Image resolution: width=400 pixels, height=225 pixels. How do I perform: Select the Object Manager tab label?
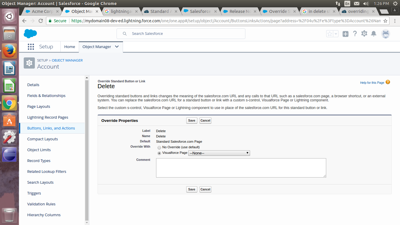pyautogui.click(x=97, y=47)
